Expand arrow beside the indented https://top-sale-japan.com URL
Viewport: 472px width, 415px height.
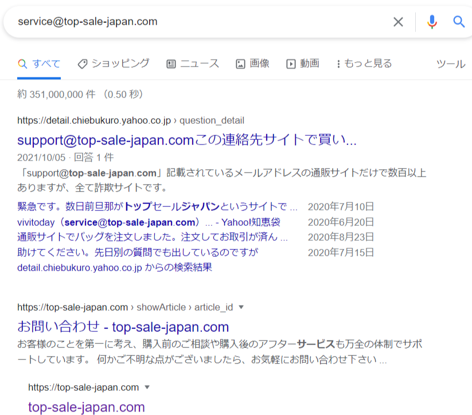pyautogui.click(x=147, y=387)
